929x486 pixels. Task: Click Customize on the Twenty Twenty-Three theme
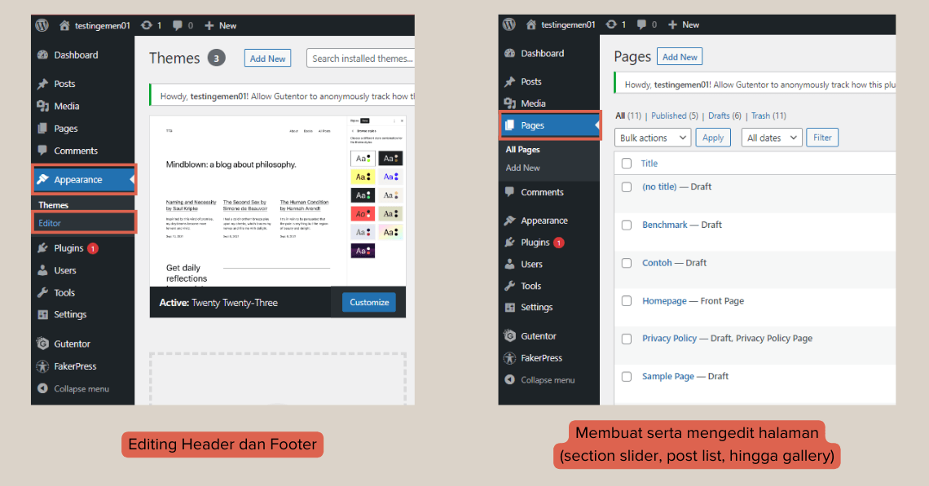(368, 301)
